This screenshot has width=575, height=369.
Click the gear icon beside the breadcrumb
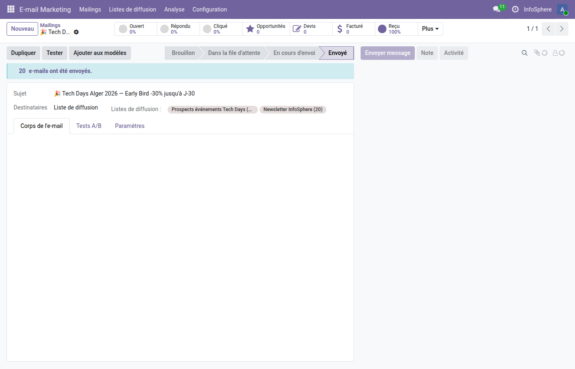[76, 32]
